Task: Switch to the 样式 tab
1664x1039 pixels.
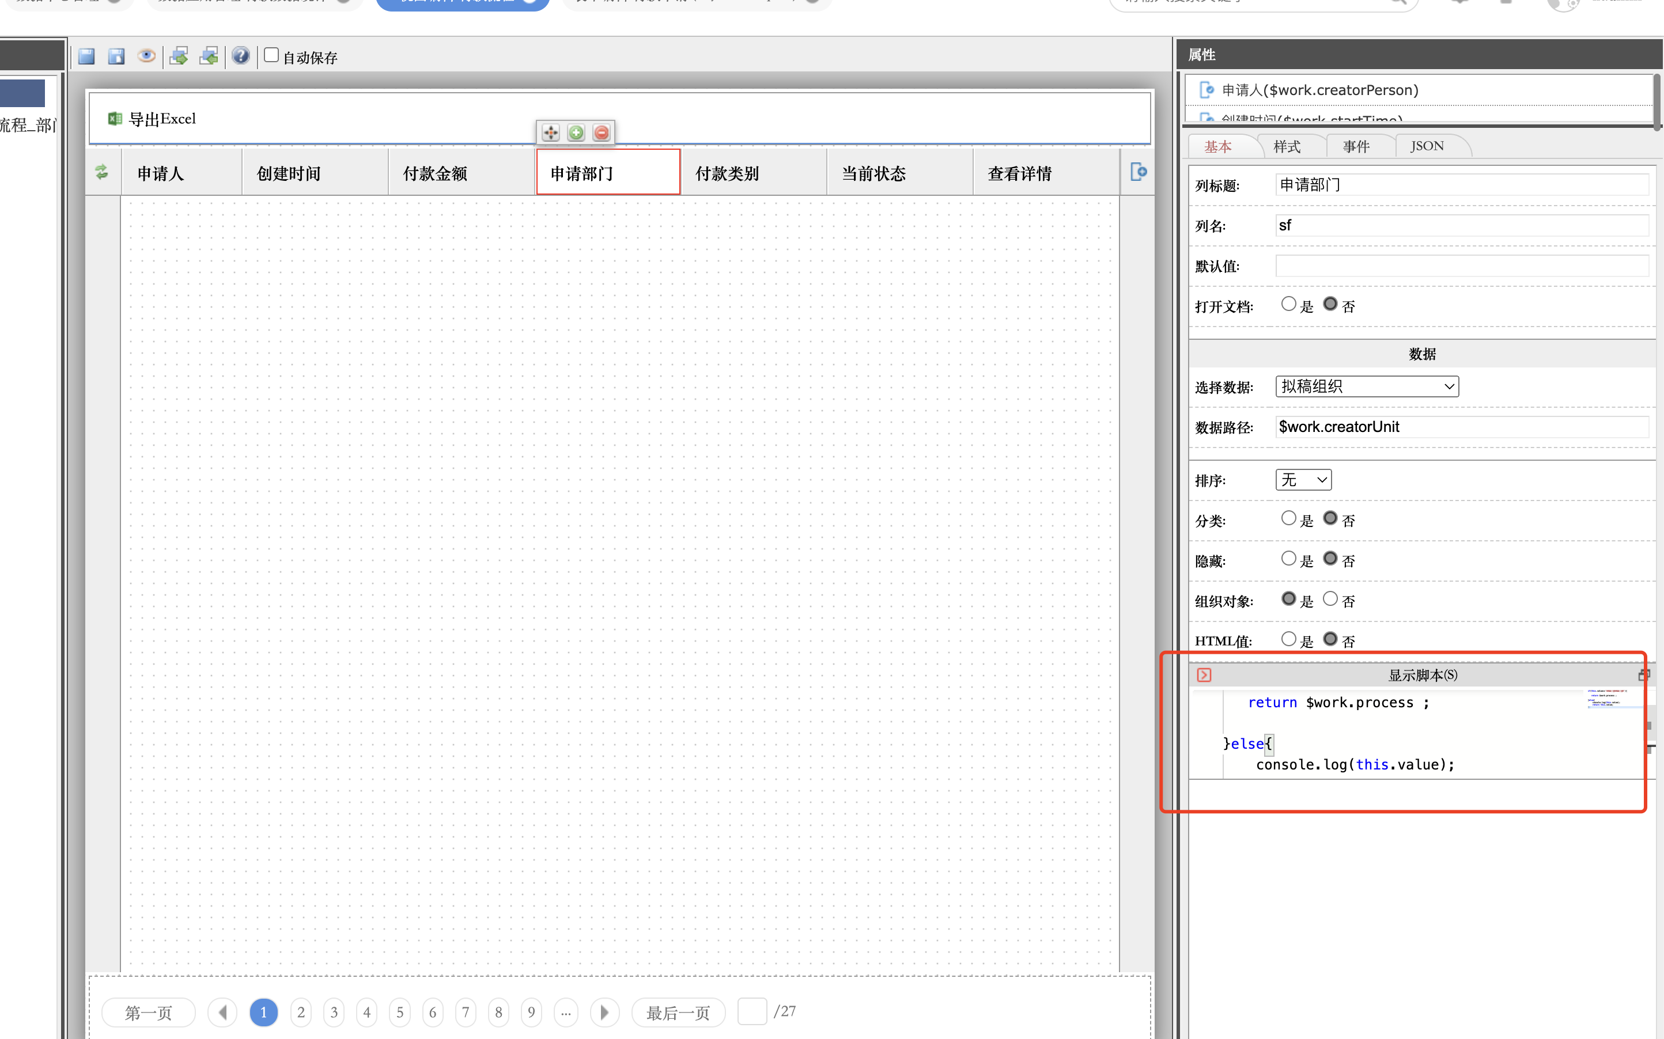Action: pyautogui.click(x=1287, y=146)
